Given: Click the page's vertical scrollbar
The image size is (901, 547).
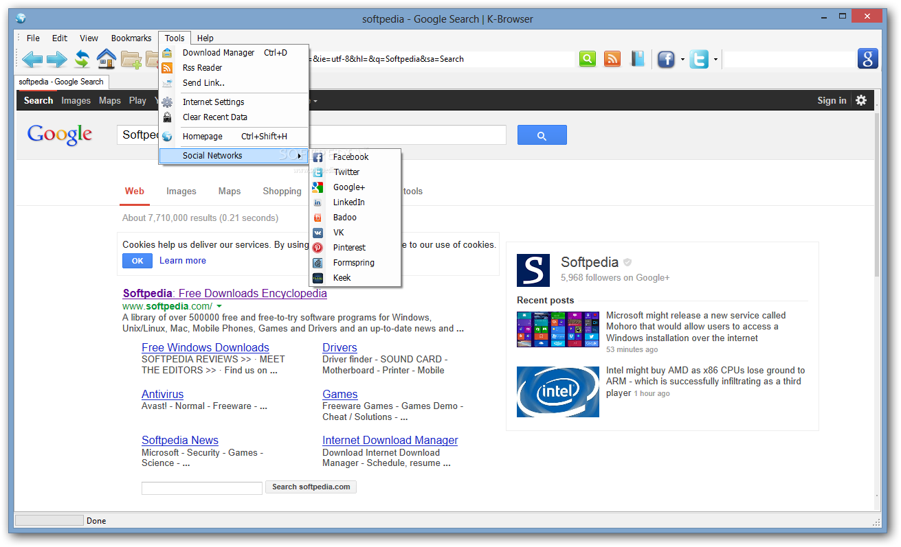Looking at the screenshot, I should [877, 194].
